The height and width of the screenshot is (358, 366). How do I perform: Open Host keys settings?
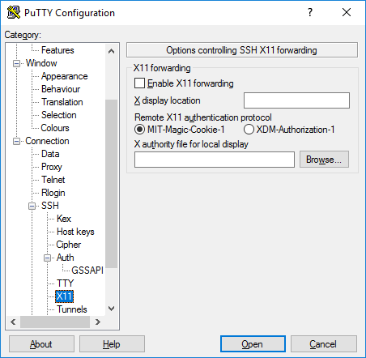click(75, 232)
